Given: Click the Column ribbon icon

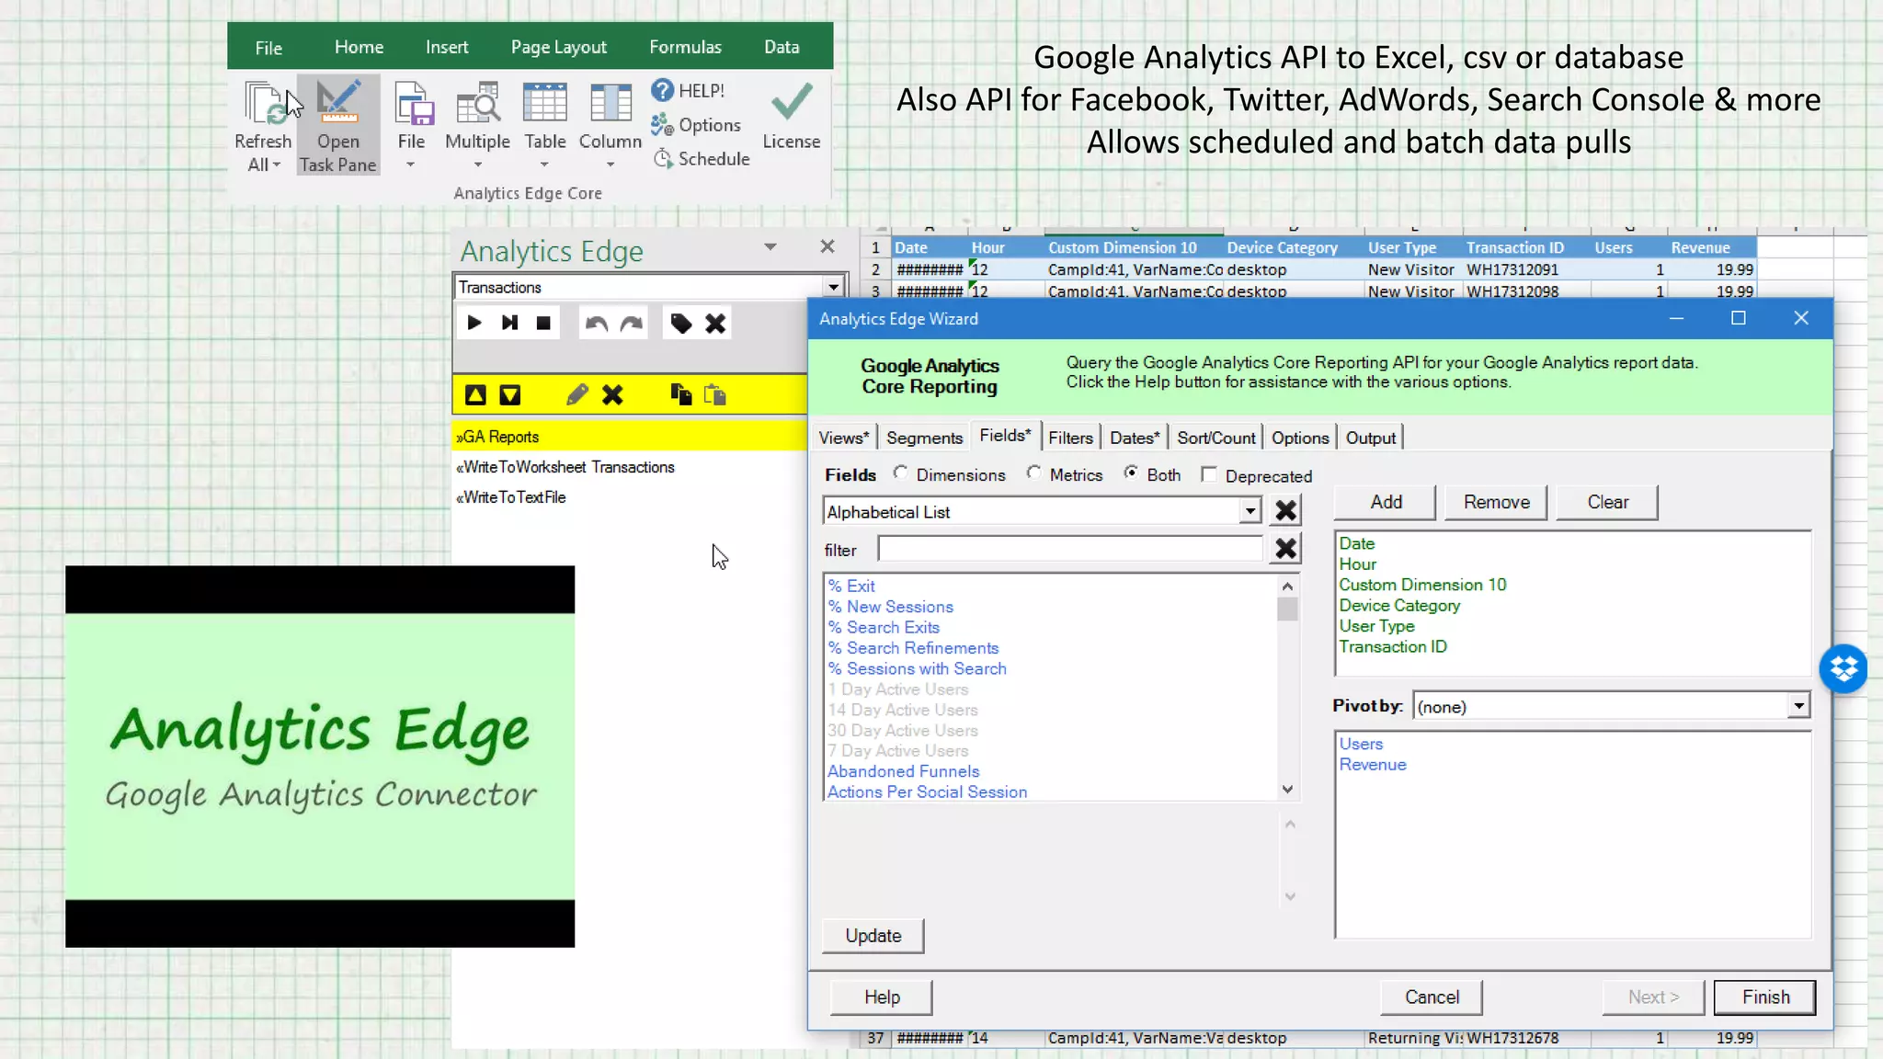Looking at the screenshot, I should click(611, 103).
